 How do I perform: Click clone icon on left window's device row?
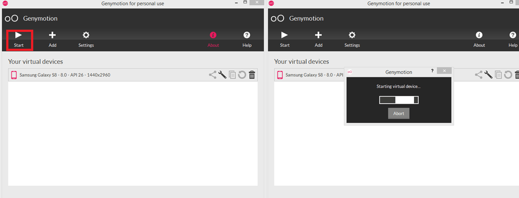coord(232,75)
